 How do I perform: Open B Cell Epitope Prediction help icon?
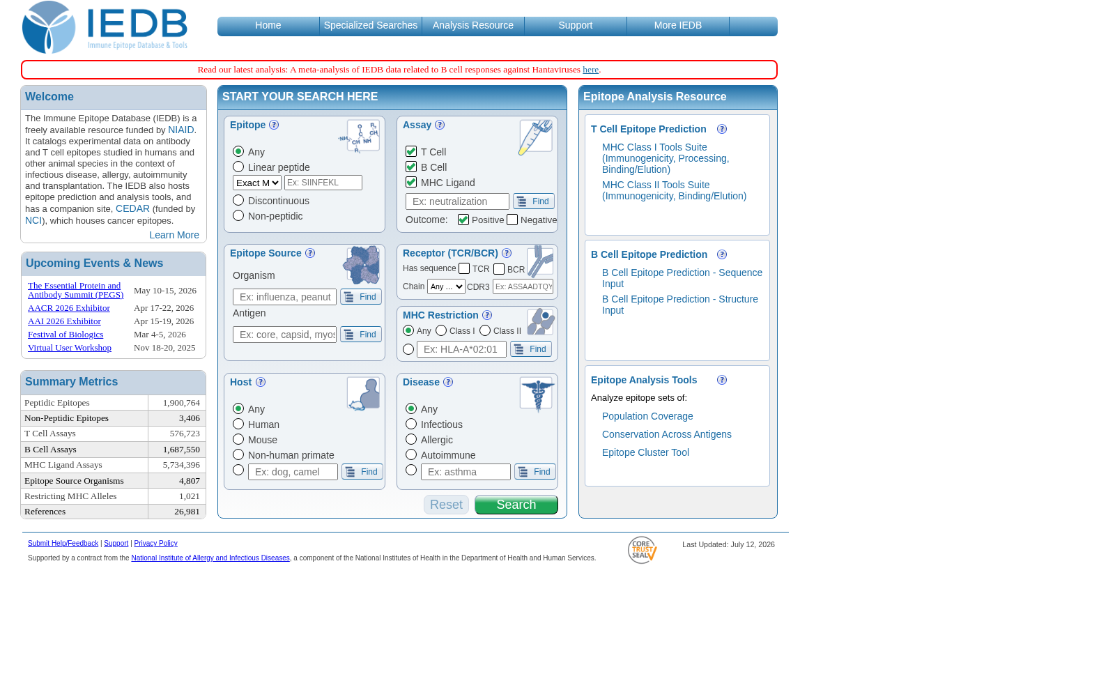click(x=722, y=254)
